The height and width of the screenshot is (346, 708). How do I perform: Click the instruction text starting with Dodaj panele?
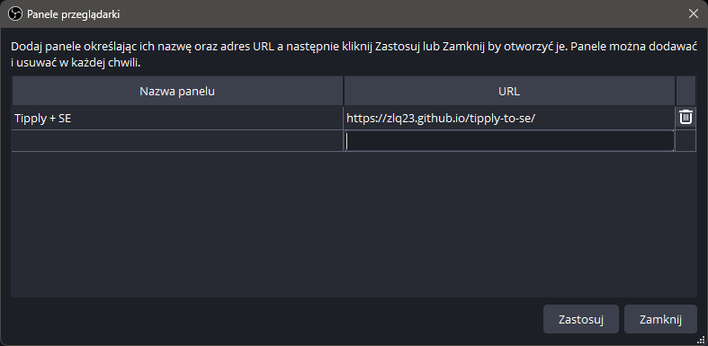(354, 55)
